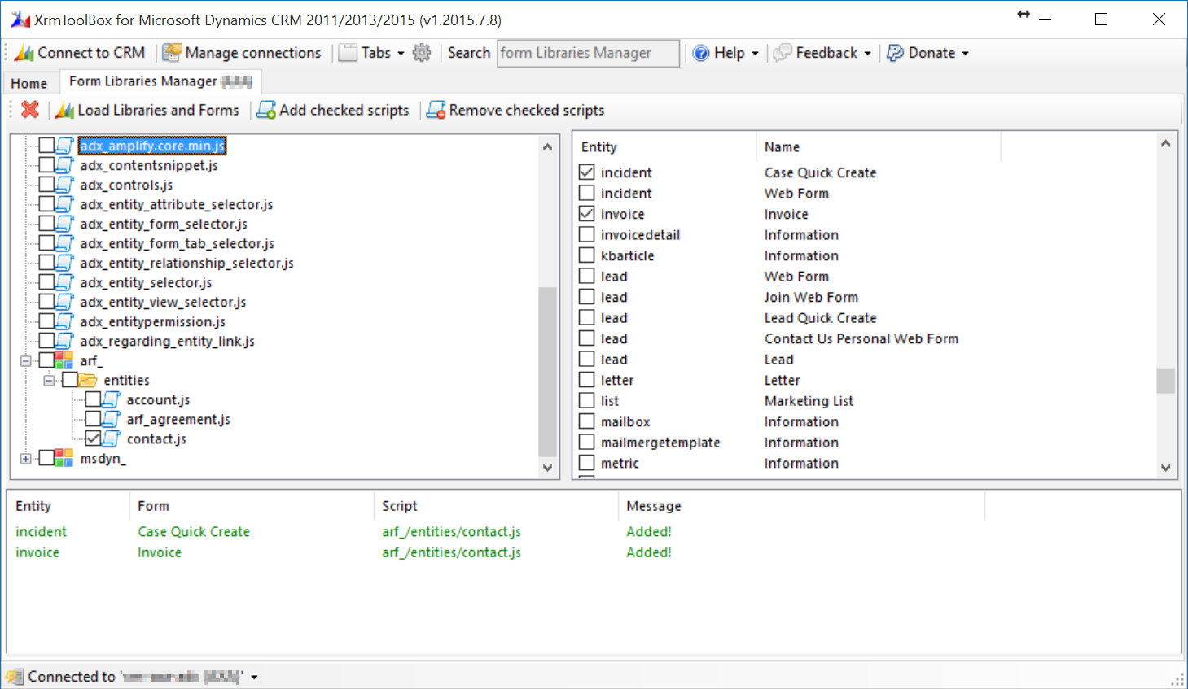Select the adx_regarding_entity_link.js tree item
This screenshot has height=689, width=1188.
pyautogui.click(x=167, y=341)
